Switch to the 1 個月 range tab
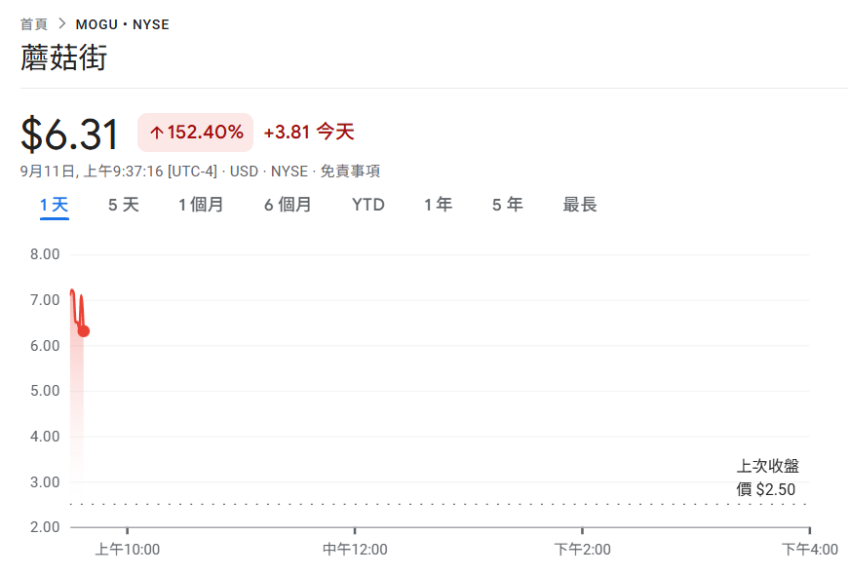The image size is (848, 575). 201,205
